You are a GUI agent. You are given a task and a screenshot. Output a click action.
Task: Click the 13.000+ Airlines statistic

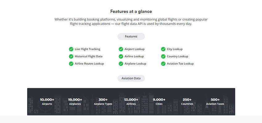(131, 101)
